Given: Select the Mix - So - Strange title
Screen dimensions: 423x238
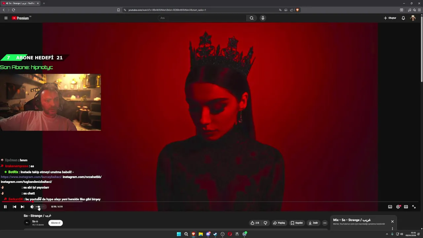Looking at the screenshot, I should [x=352, y=220].
